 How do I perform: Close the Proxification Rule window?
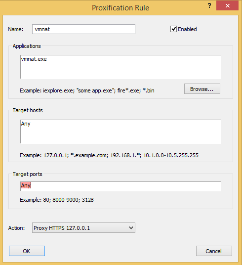tap(227, 5)
